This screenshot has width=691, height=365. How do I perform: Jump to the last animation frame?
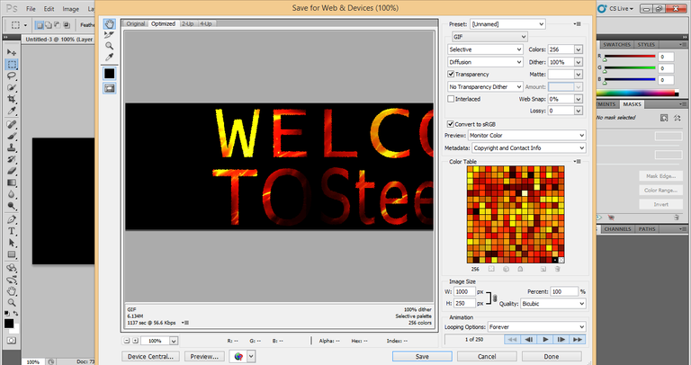click(x=578, y=340)
